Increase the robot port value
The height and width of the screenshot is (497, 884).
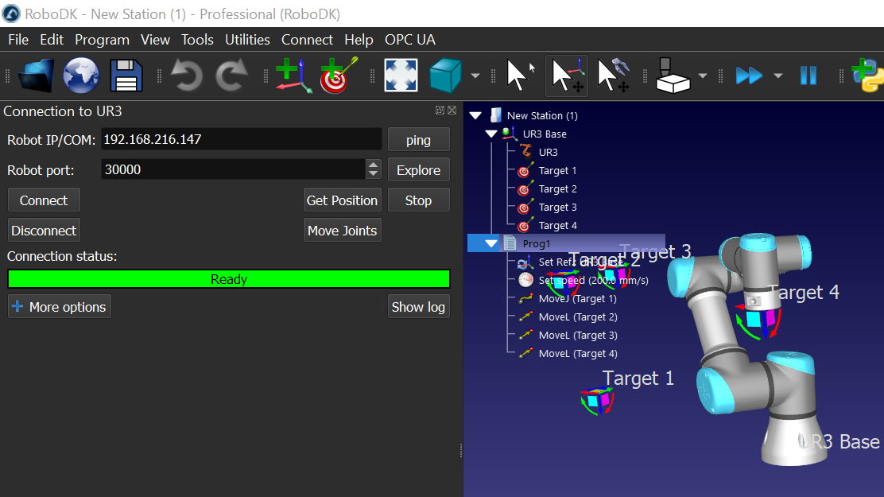click(373, 164)
